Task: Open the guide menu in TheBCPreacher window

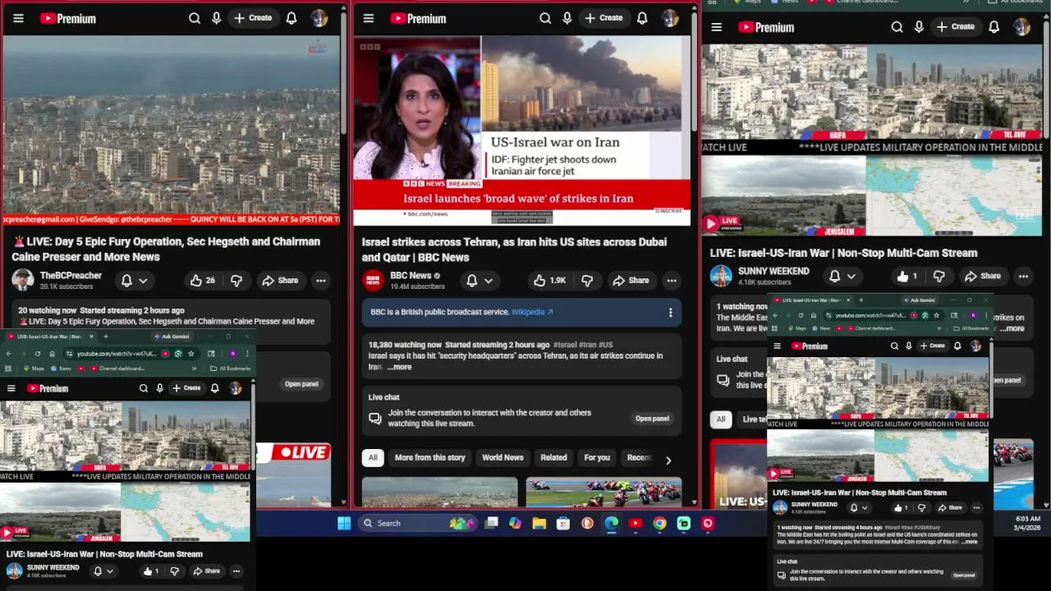Action: coord(18,18)
